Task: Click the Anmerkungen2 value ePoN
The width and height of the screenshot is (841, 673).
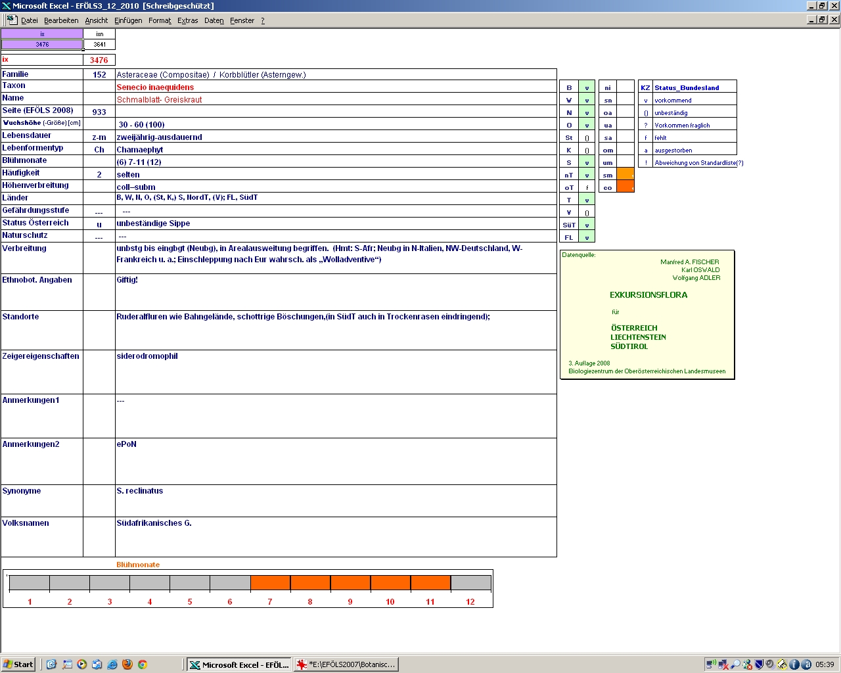Action: [x=126, y=444]
